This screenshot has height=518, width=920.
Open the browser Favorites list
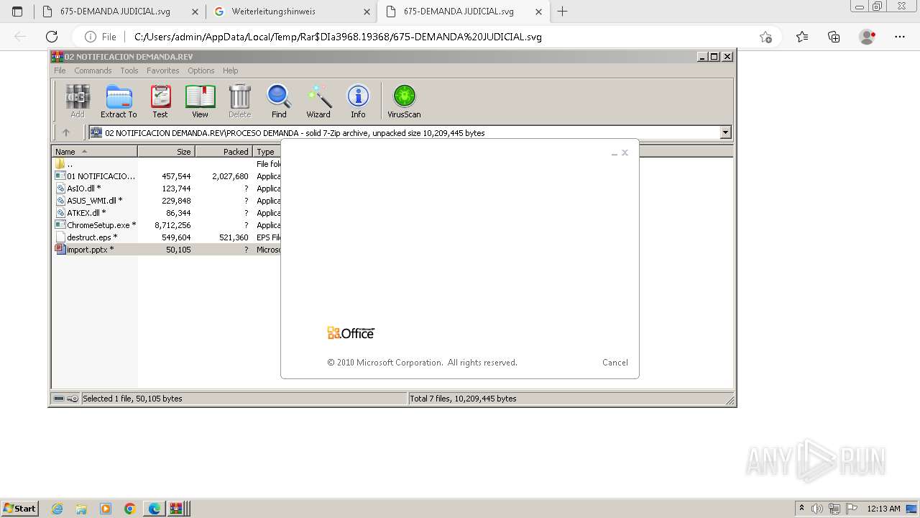pyautogui.click(x=802, y=37)
